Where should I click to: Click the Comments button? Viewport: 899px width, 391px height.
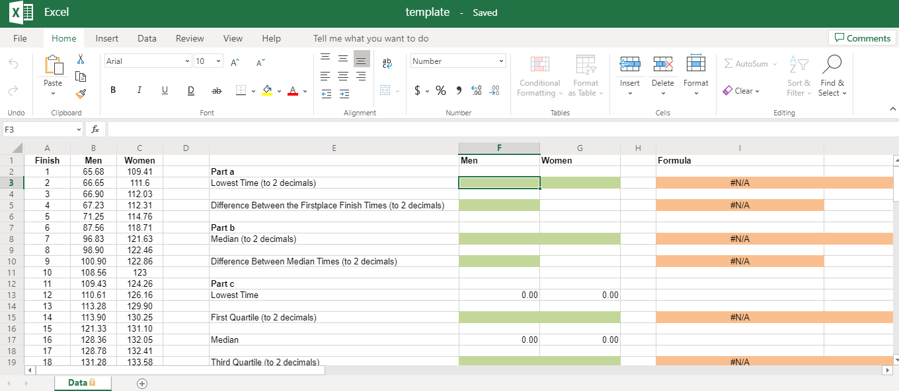coord(862,38)
